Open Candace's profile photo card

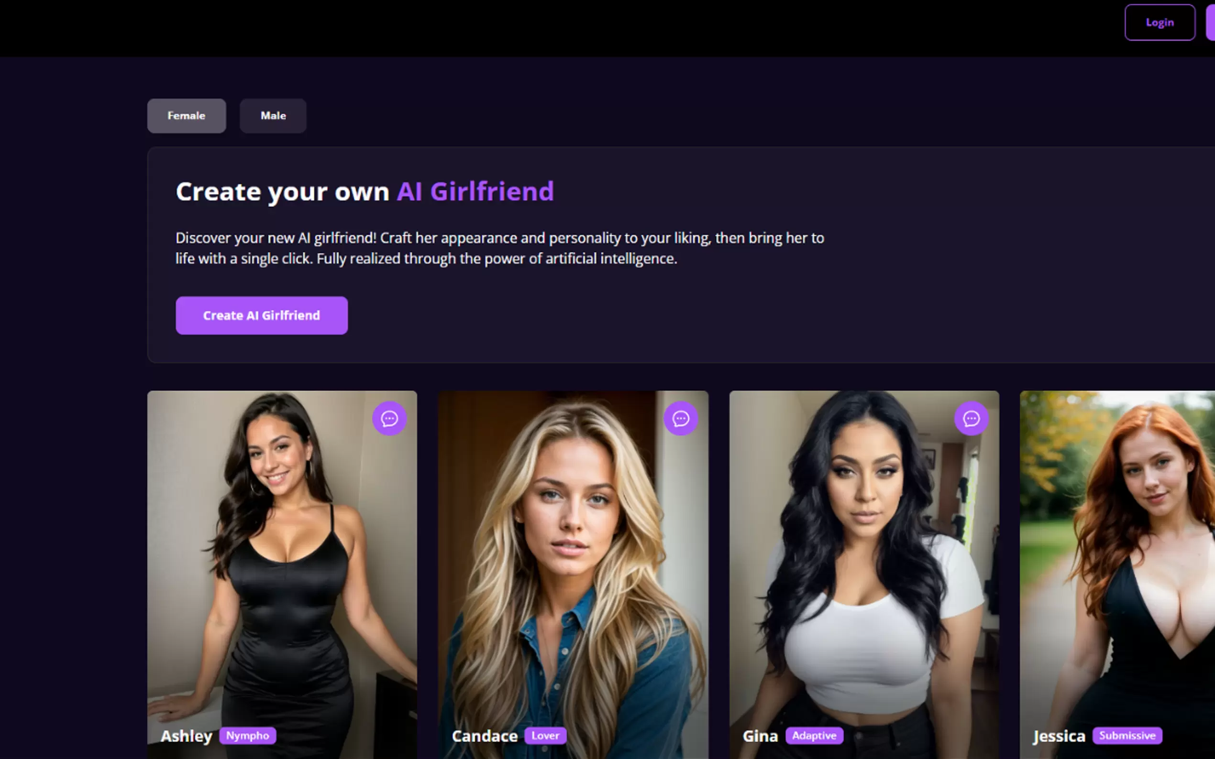[x=573, y=575]
